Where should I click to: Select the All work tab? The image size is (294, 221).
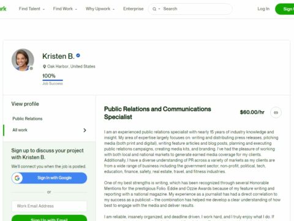click(x=49, y=130)
